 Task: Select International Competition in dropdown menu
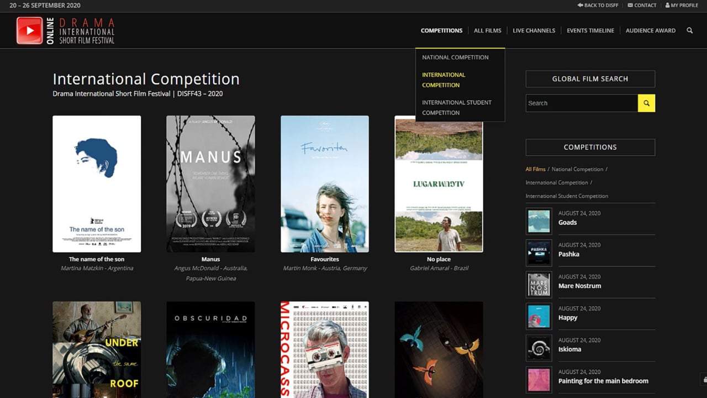[444, 80]
